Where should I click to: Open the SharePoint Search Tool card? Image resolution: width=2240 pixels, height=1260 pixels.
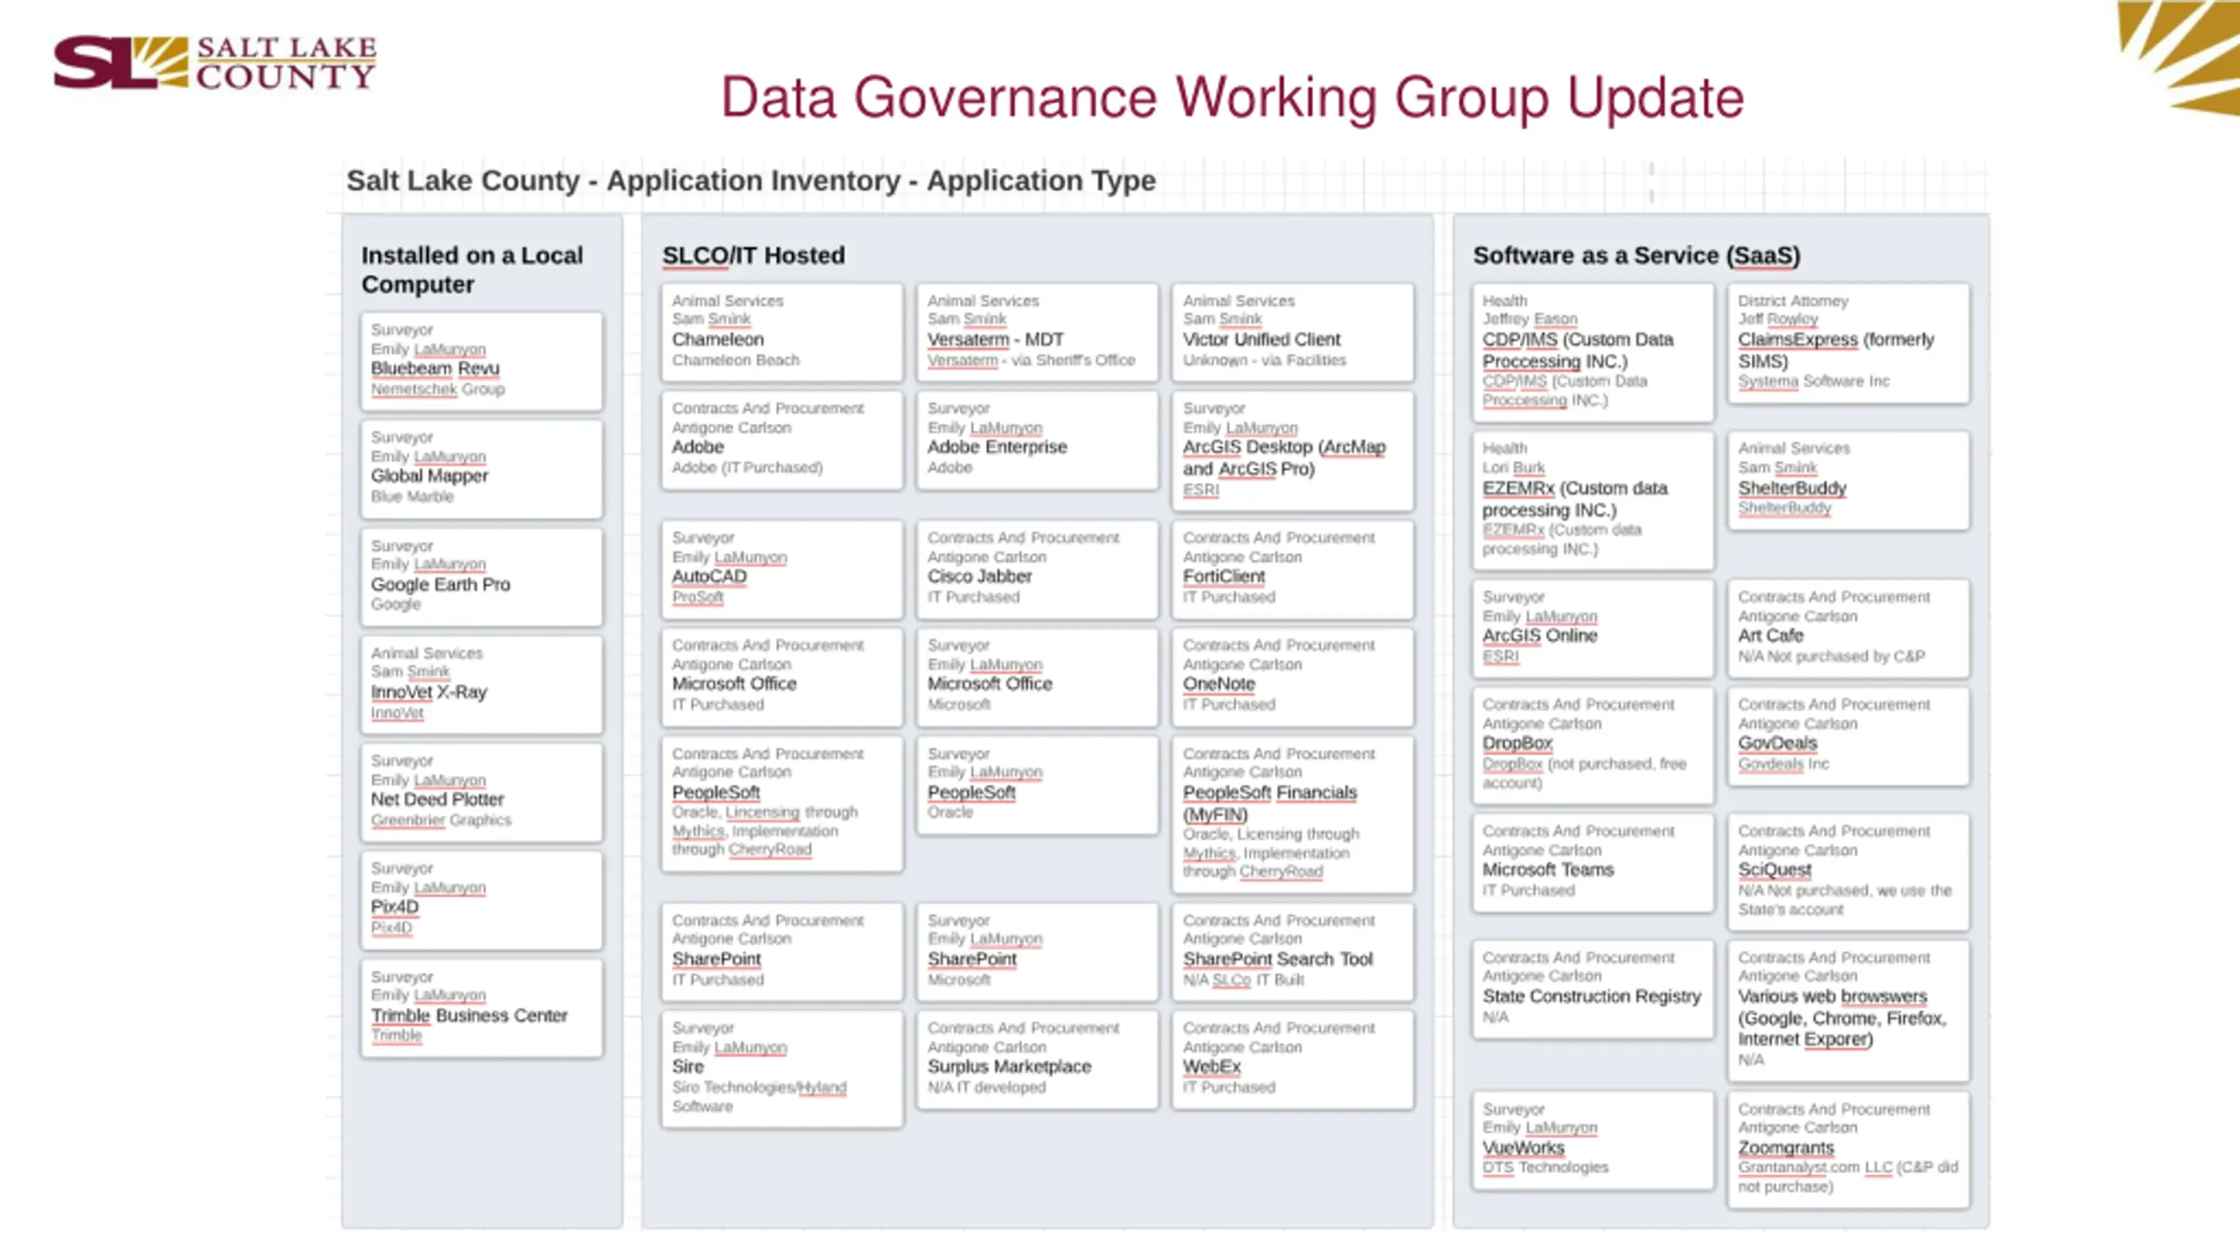1292,951
